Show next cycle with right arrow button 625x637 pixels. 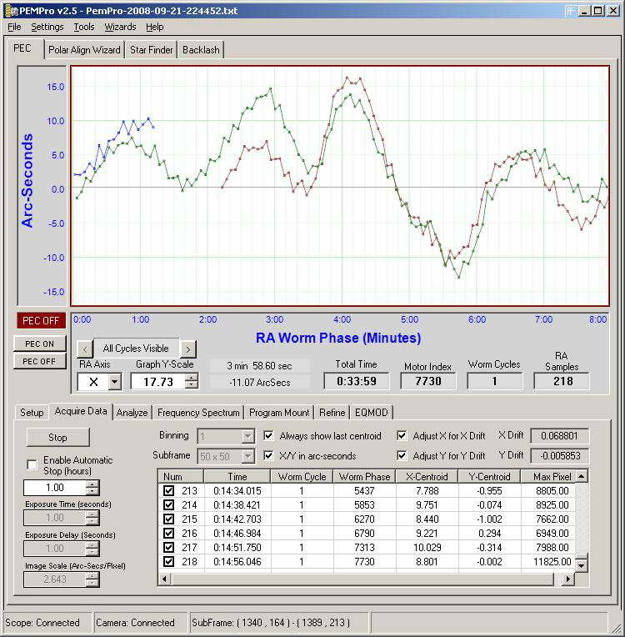tap(187, 349)
